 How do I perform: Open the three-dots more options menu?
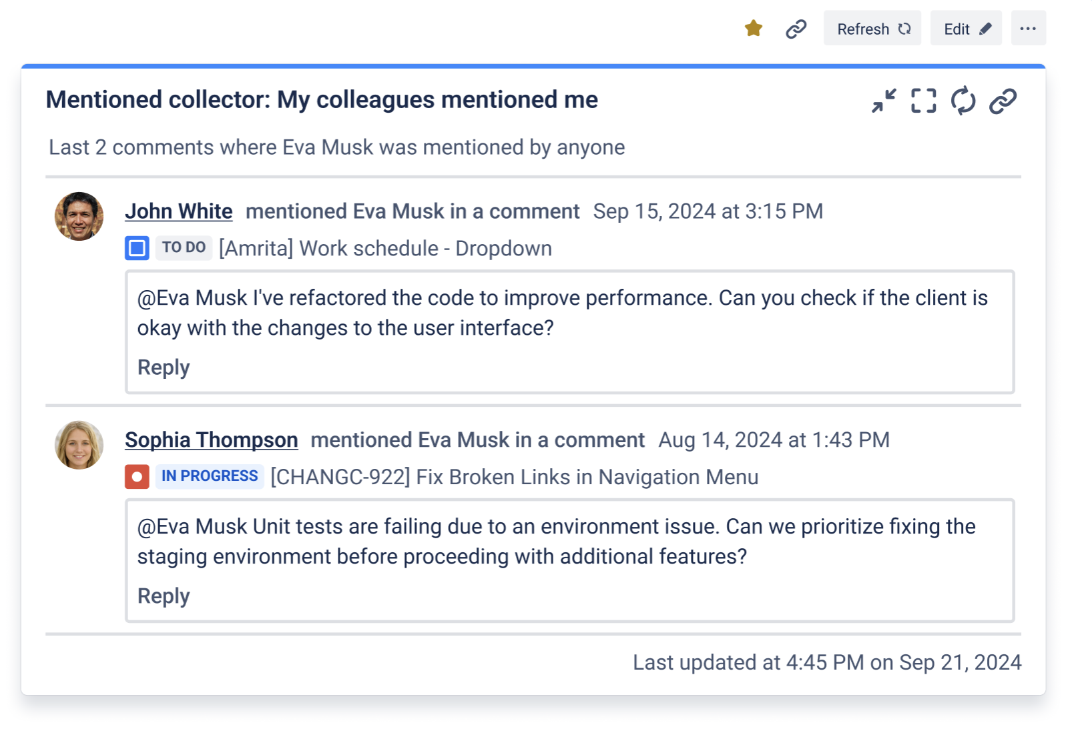point(1028,29)
